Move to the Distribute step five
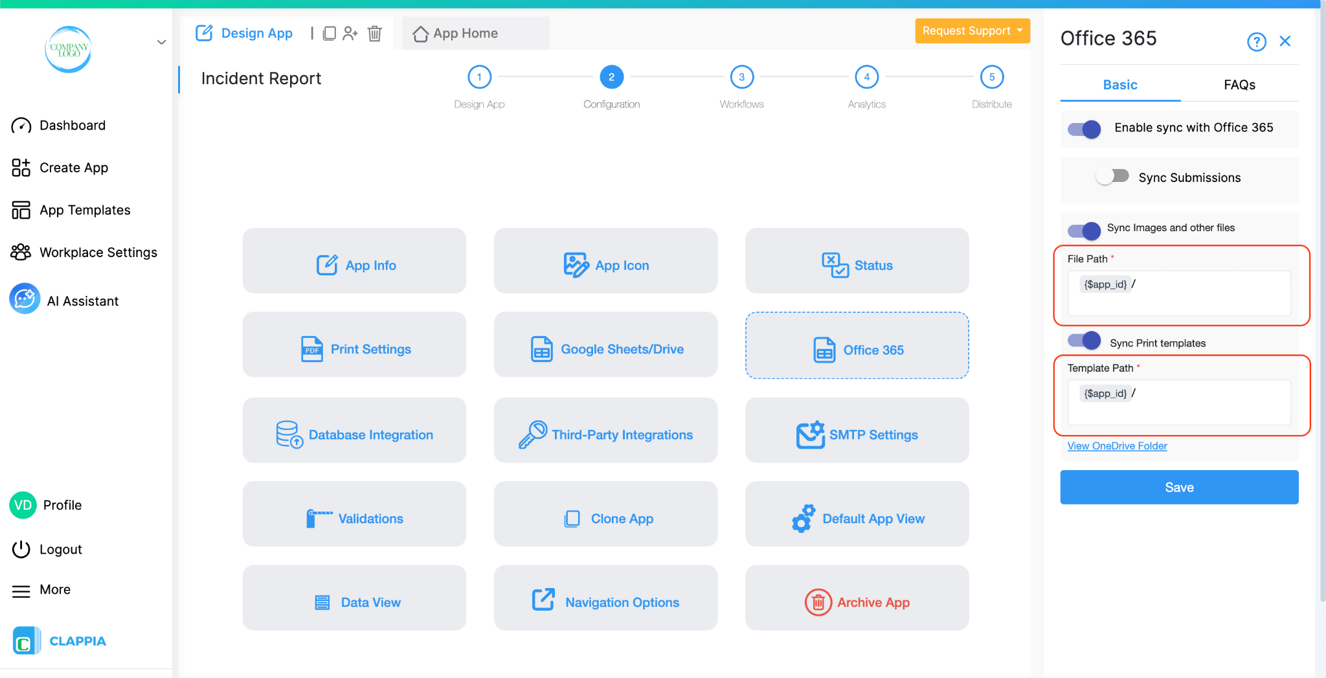Screen dimensions: 1326x678 [x=991, y=76]
